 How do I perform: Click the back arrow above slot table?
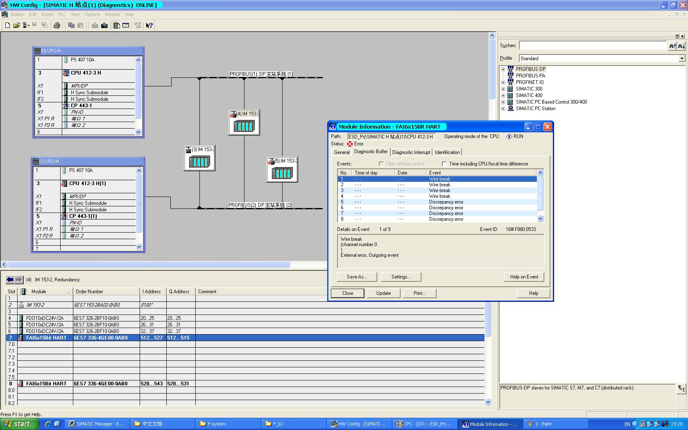tap(10, 280)
